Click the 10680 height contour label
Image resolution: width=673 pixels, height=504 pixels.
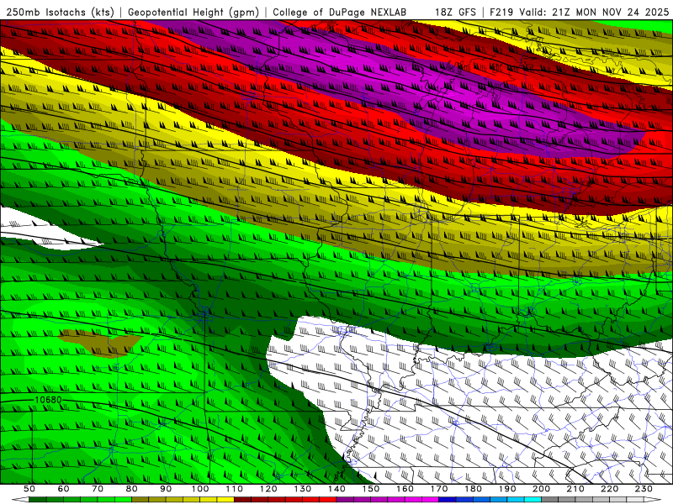(48, 400)
